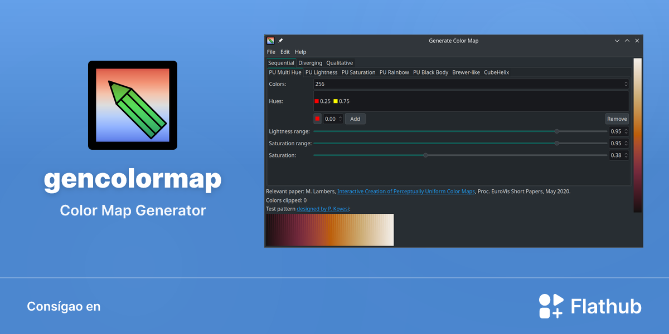Click the Colors spinbox arrows
669x334 pixels.
[626, 84]
